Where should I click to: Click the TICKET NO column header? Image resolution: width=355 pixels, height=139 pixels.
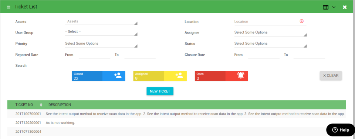coord(24,105)
